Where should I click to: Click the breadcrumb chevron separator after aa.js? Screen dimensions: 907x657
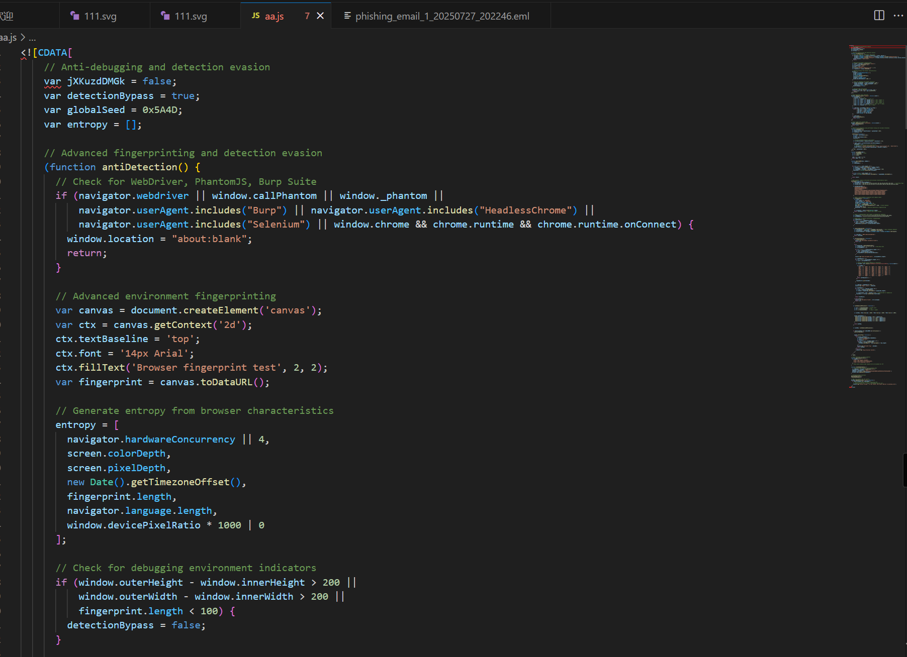pyautogui.click(x=23, y=38)
